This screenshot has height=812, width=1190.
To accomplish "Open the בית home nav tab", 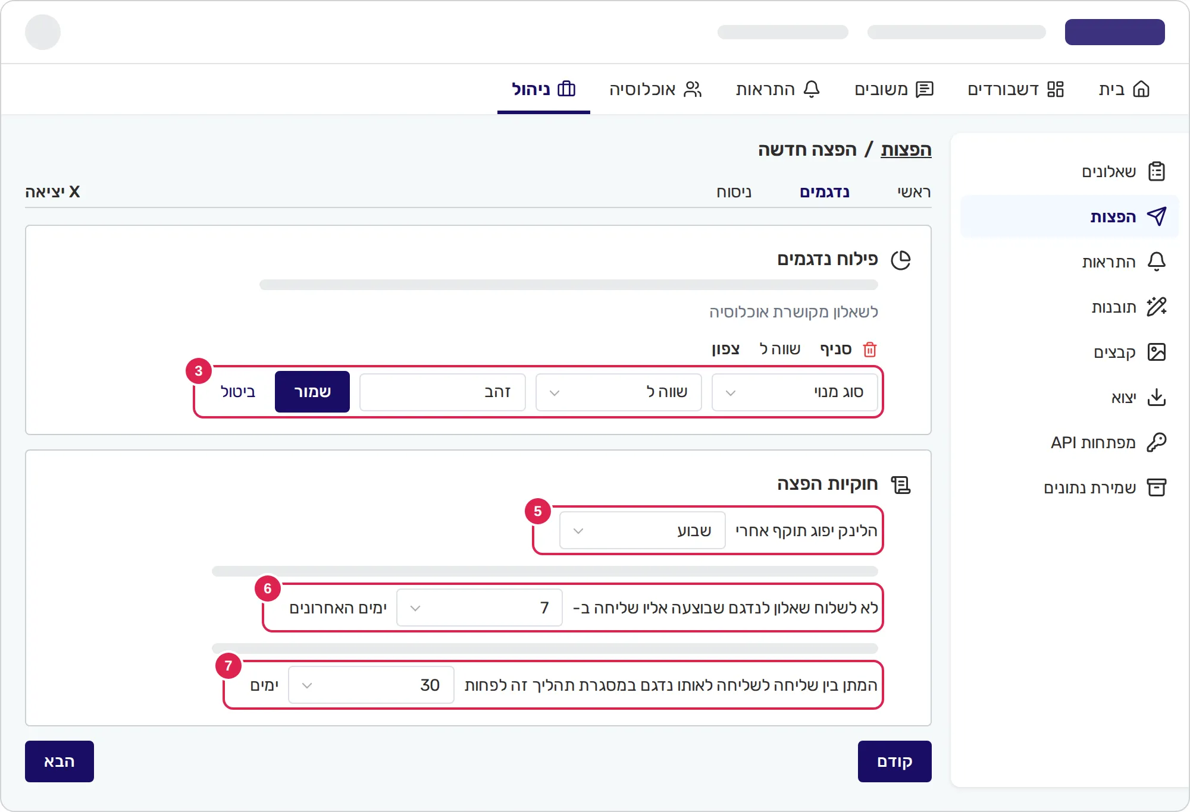I will [1124, 89].
